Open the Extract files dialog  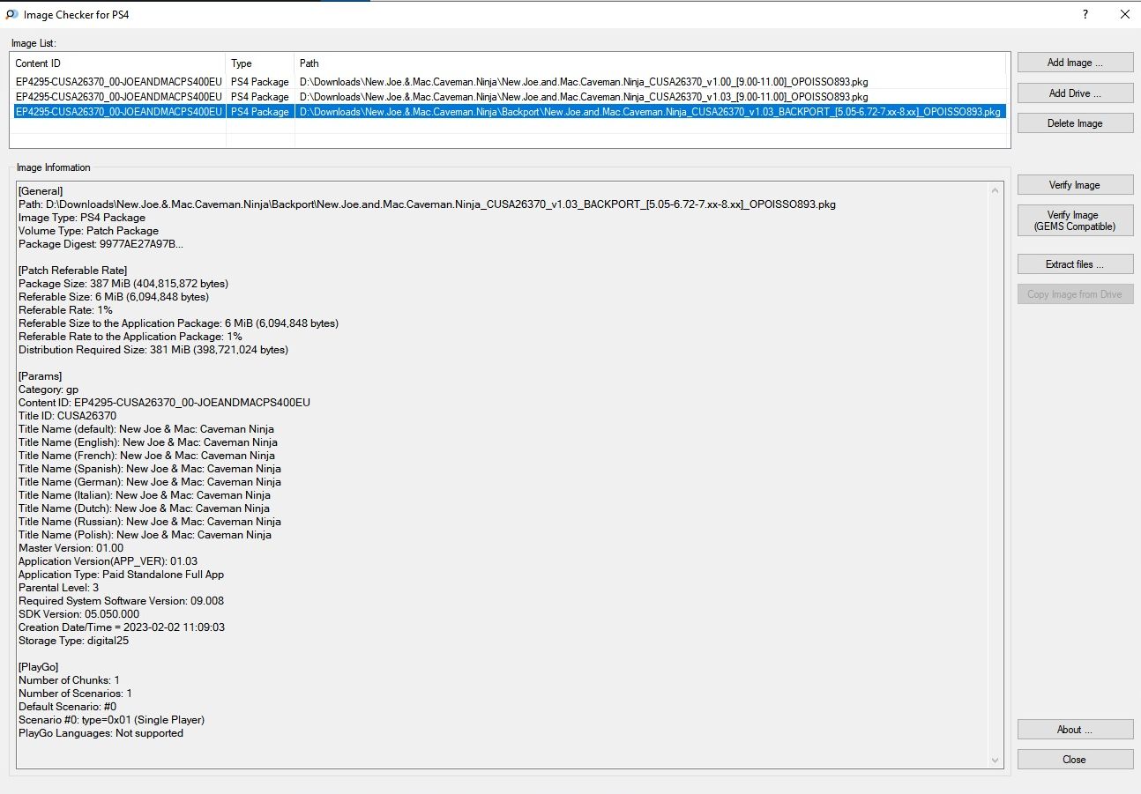1075,264
